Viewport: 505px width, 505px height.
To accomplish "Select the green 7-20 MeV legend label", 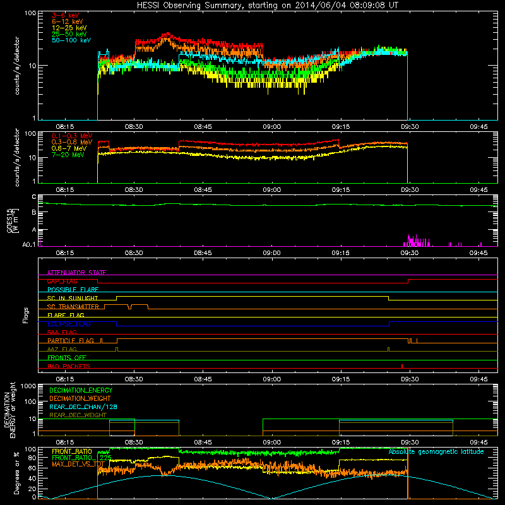I will (x=68, y=155).
